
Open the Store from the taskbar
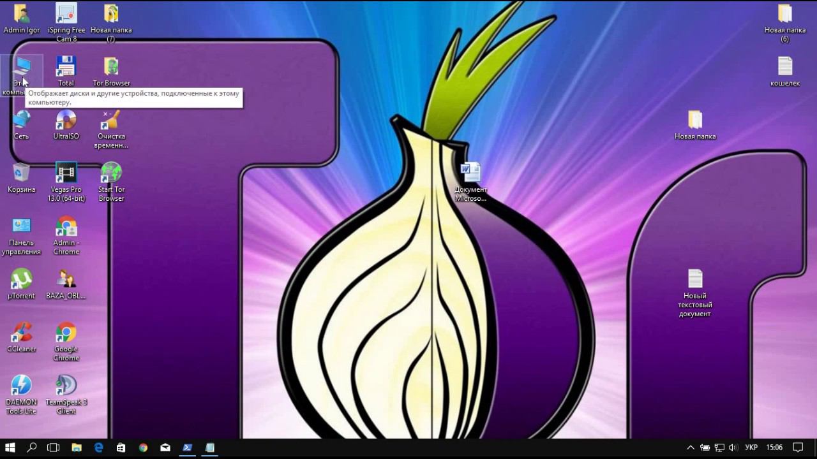pyautogui.click(x=121, y=448)
